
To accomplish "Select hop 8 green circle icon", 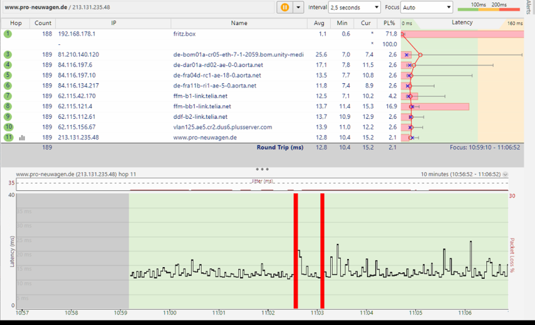I will pos(7,107).
